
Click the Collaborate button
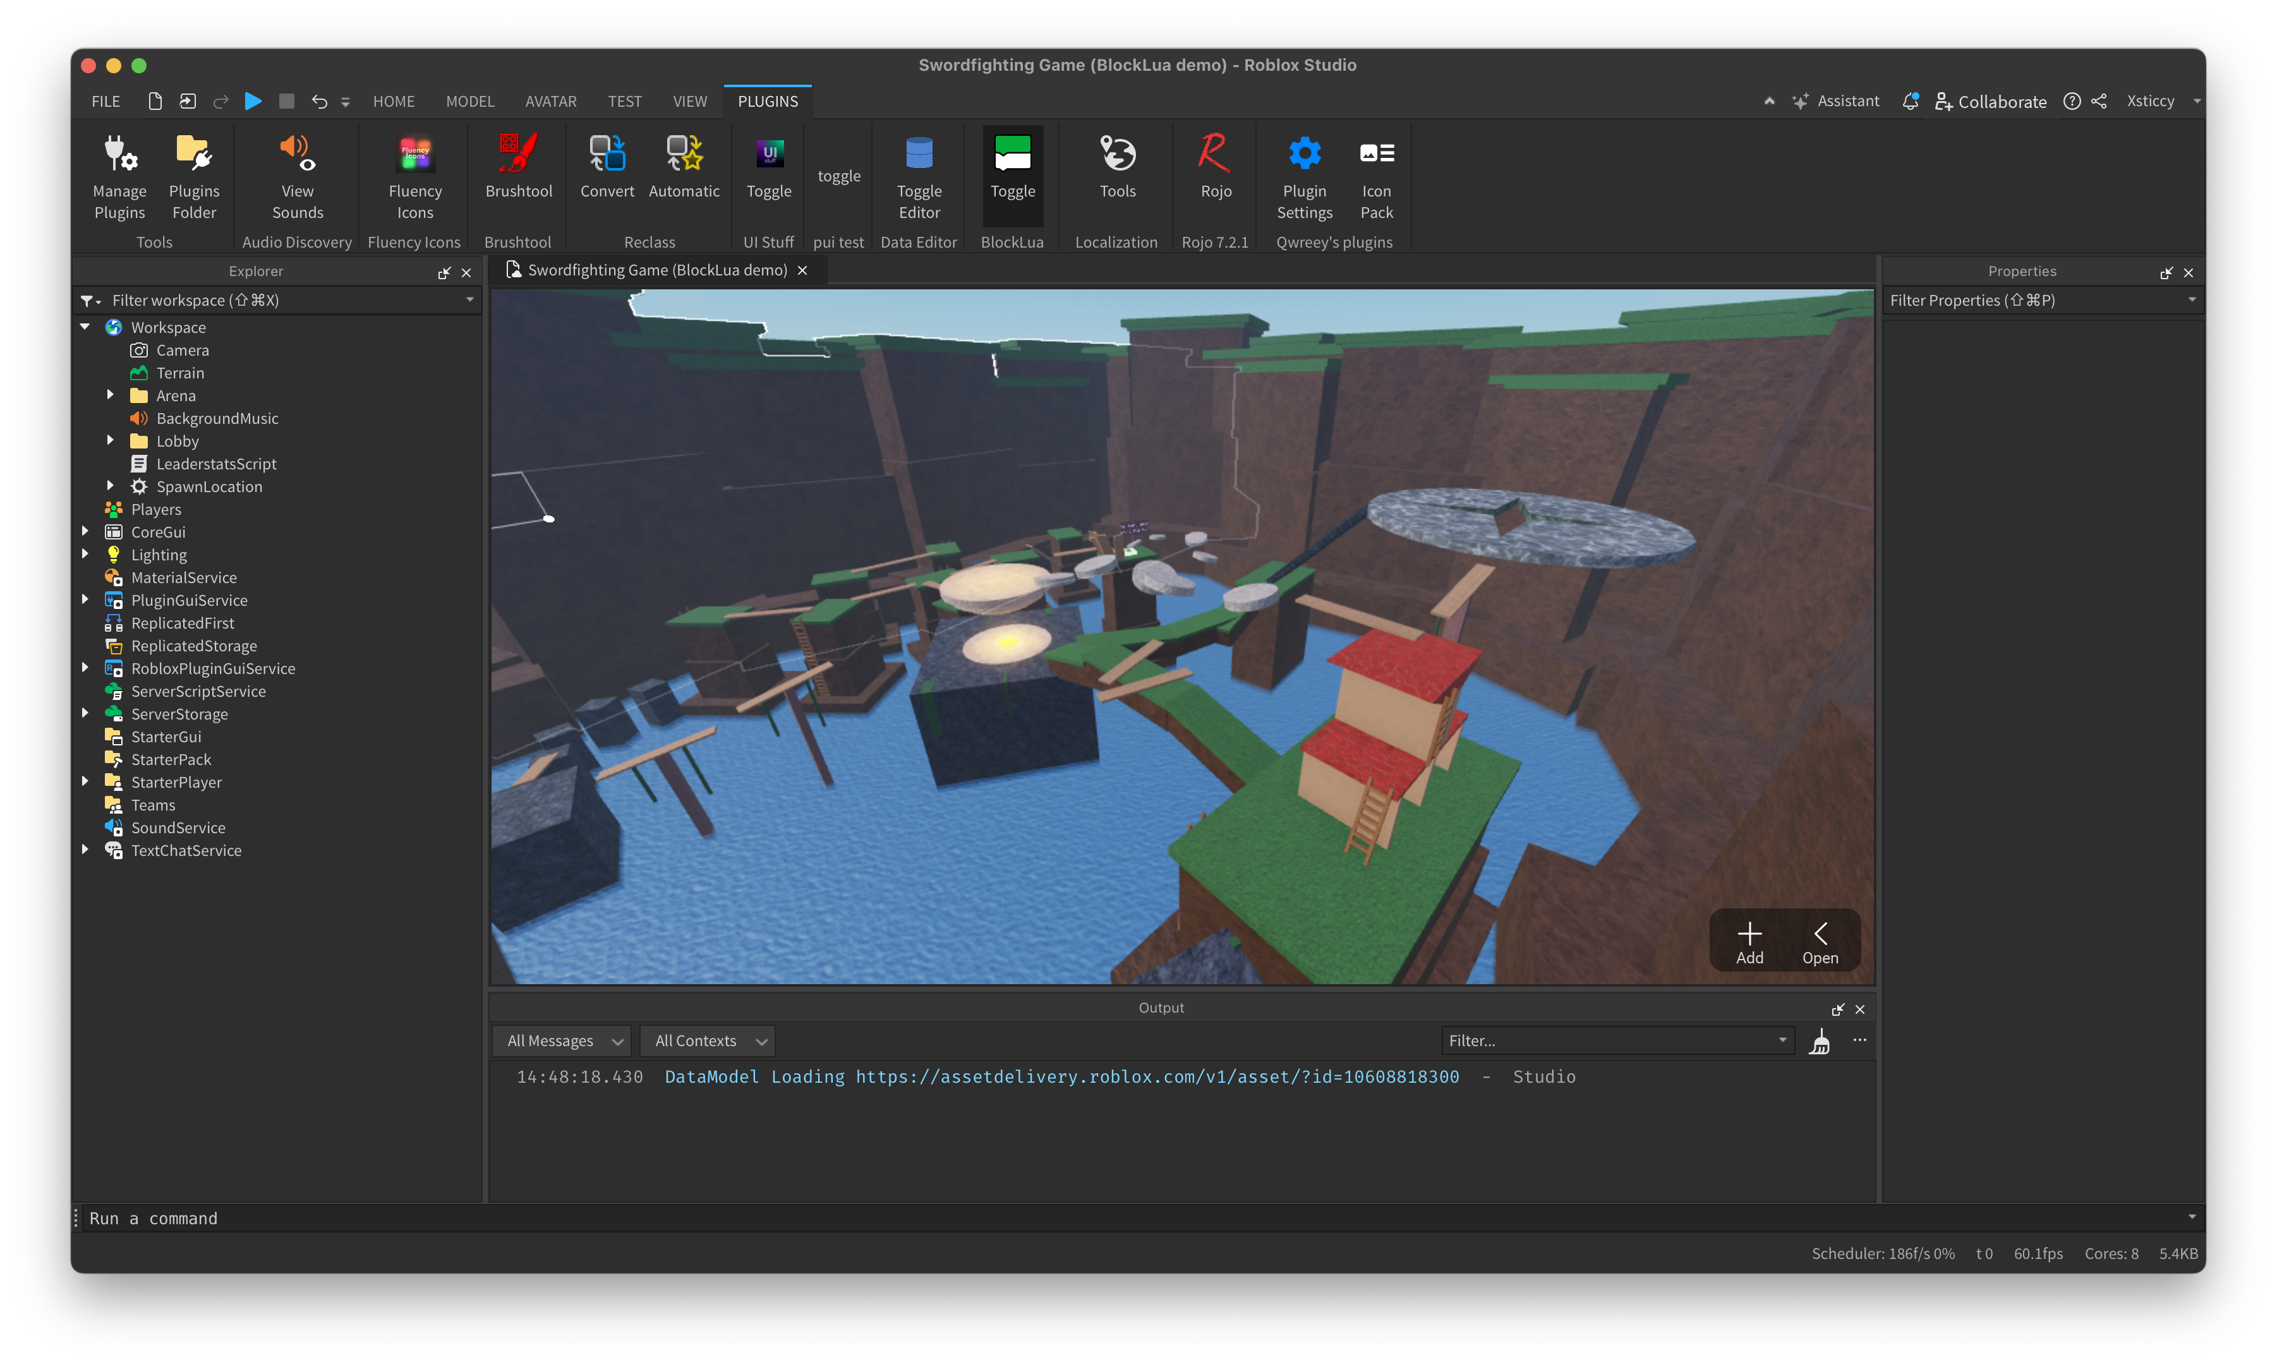(x=1990, y=101)
